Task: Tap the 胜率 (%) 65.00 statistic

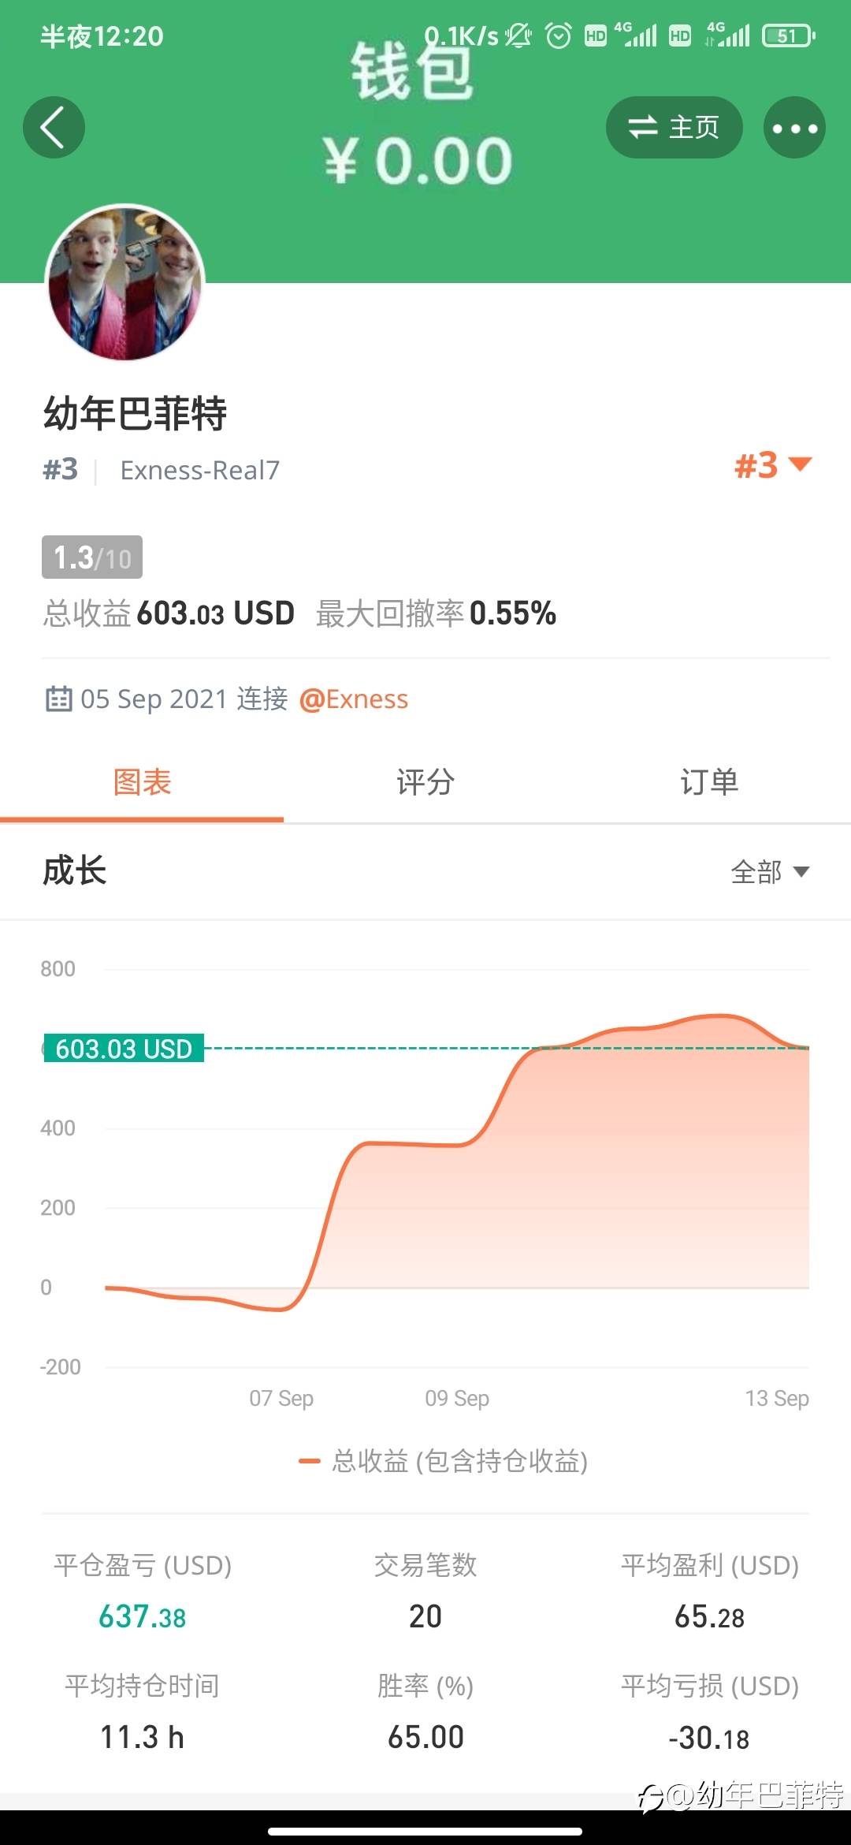Action: pos(425,1713)
